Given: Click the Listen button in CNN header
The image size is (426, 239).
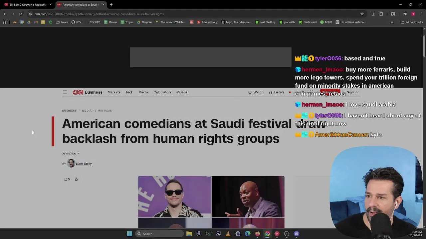Looking at the screenshot, I should [276, 92].
